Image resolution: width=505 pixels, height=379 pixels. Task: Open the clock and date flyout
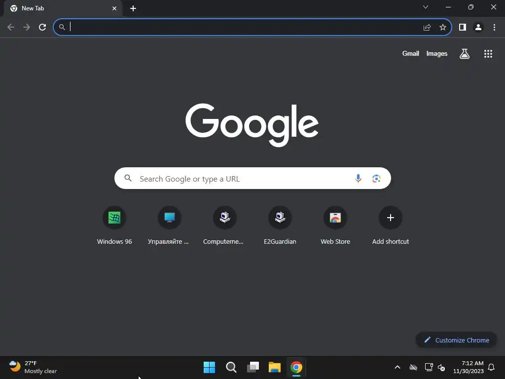tap(468, 367)
